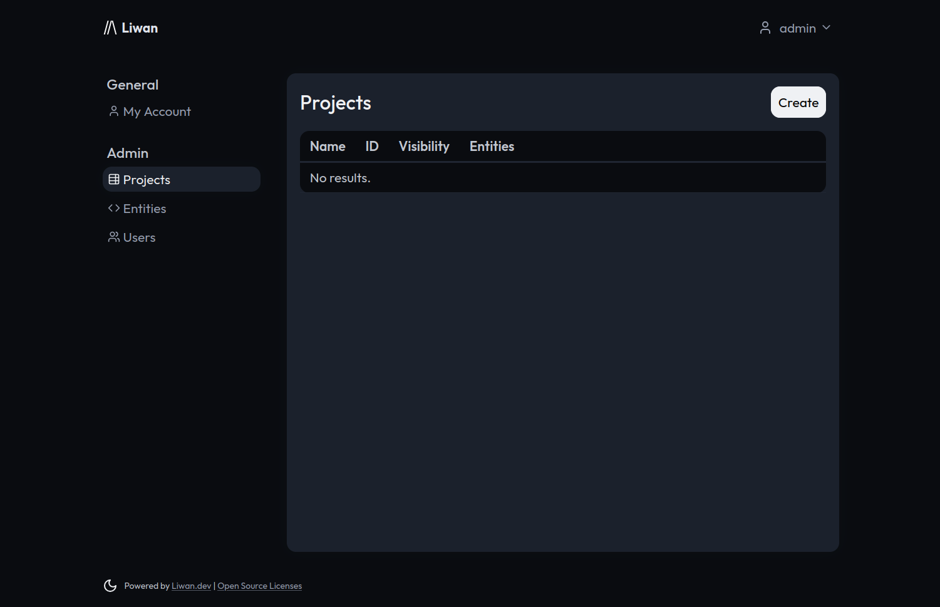This screenshot has width=940, height=607.
Task: Click the Entities column header in table
Action: coord(492,147)
